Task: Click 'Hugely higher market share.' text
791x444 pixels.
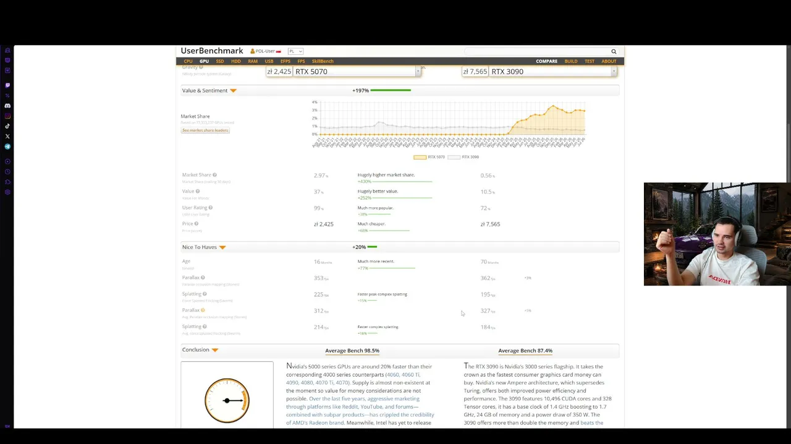Action: [386, 175]
